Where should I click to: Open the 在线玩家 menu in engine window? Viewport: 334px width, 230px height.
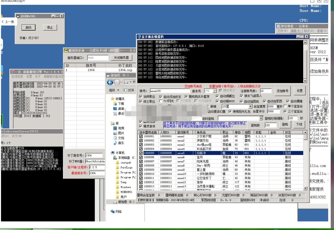coord(17,77)
